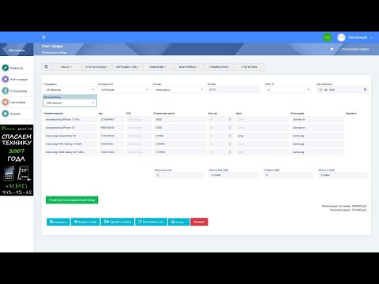Click green Посмотреть возвращенный товар button

click(72, 200)
